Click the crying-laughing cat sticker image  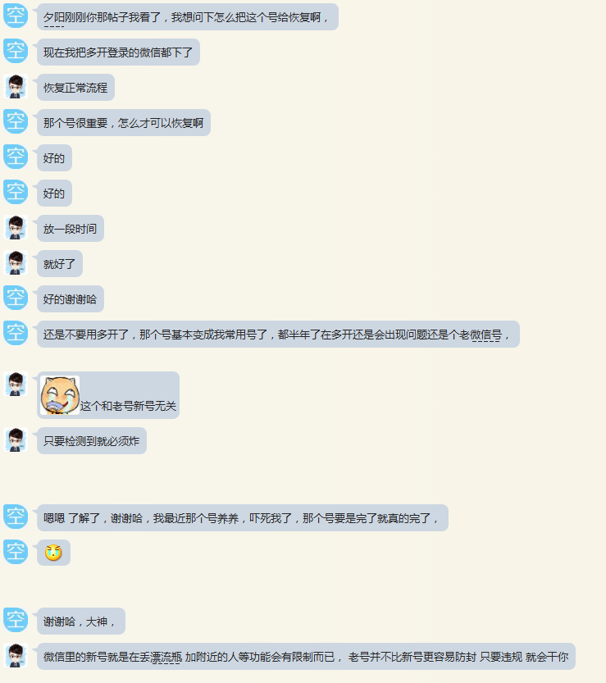pos(60,395)
